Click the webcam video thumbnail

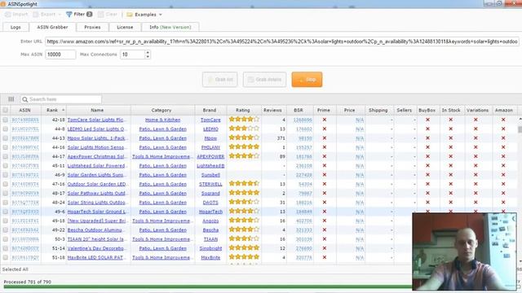coord(464,251)
